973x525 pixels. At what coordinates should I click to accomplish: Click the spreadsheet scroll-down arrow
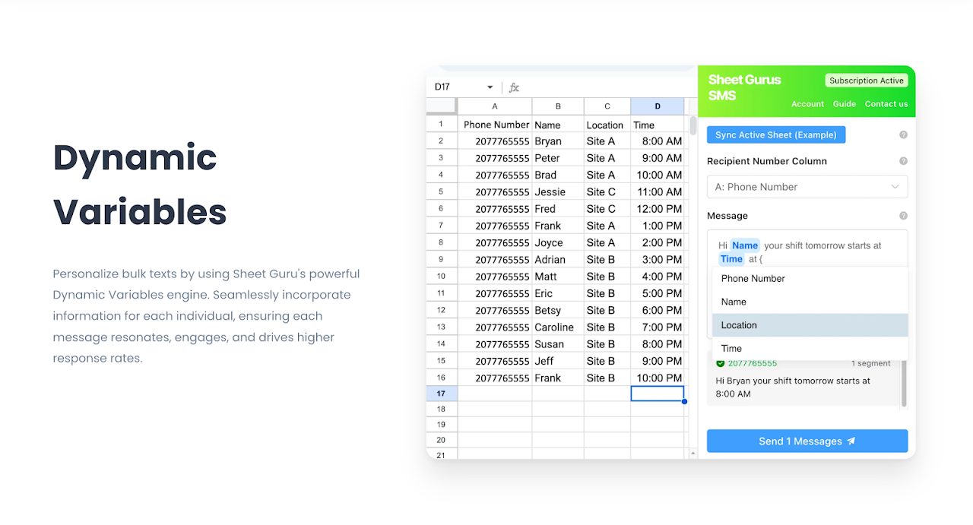pos(693,454)
